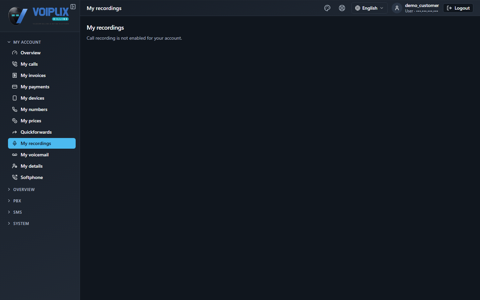This screenshot has height=300, width=480.
Task: Open the English language dropdown
Action: pos(369,8)
